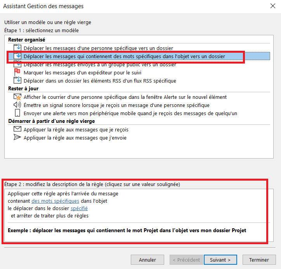This screenshot has height=269, width=281.
Task: Open 'des mots spécifiques' link
Action: pyautogui.click(x=55, y=201)
